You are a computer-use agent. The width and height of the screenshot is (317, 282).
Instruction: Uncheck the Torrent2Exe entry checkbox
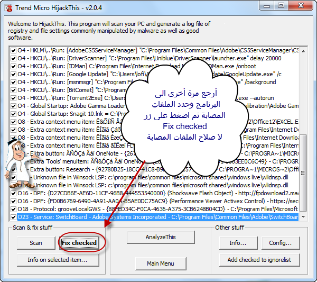click(13, 98)
